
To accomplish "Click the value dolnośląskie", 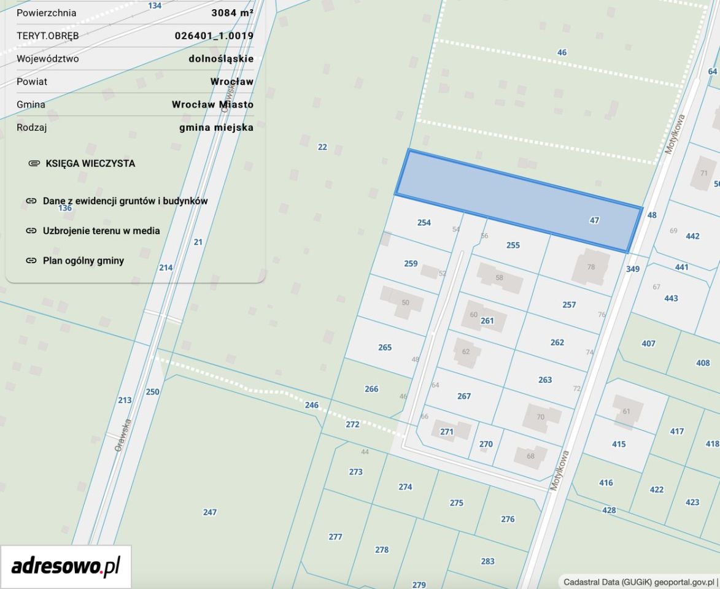I will pos(222,59).
